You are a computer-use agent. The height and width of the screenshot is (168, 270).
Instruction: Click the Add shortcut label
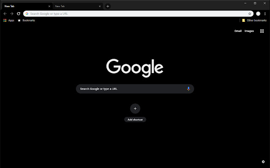135,119
